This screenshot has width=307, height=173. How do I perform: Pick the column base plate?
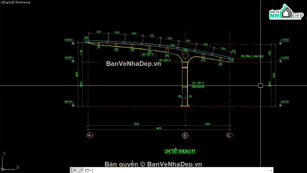[x=185, y=106]
